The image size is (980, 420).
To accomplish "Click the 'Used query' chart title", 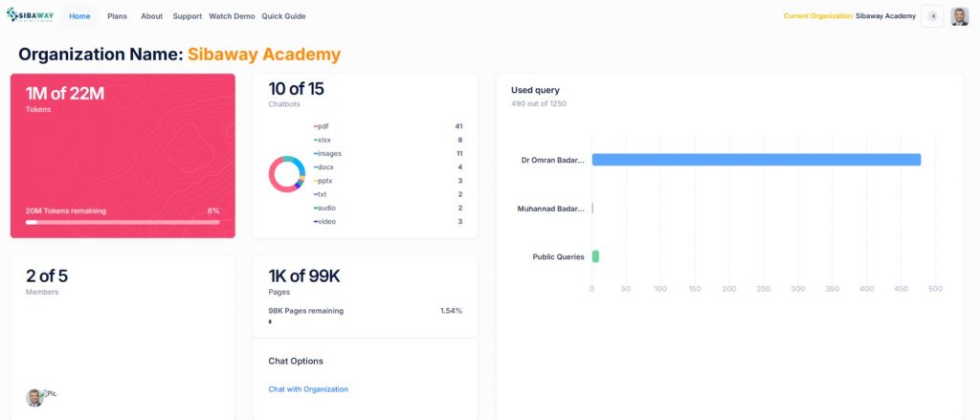I will coord(535,90).
